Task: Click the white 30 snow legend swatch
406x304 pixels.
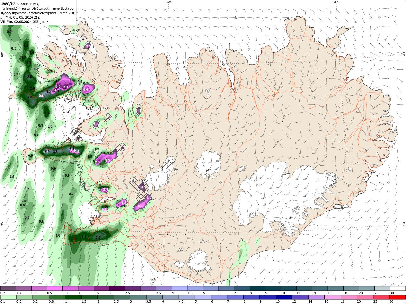Action: (x=398, y=288)
